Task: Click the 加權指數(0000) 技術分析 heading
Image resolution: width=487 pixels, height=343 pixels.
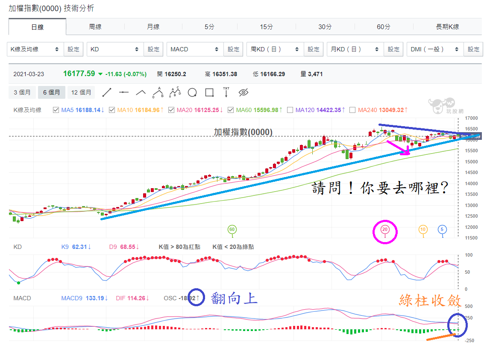Action: click(x=51, y=9)
